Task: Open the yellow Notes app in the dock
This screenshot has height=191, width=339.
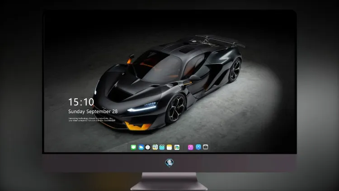Action: (x=169, y=147)
